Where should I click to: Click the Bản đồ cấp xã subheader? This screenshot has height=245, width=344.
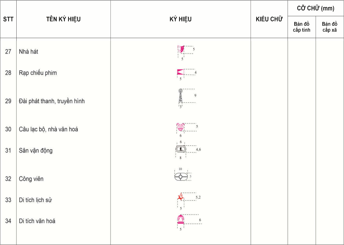coord(330,27)
